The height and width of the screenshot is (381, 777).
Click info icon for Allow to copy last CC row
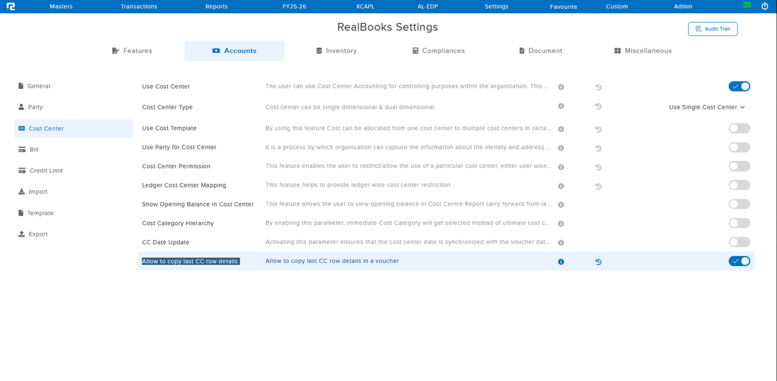coord(561,262)
